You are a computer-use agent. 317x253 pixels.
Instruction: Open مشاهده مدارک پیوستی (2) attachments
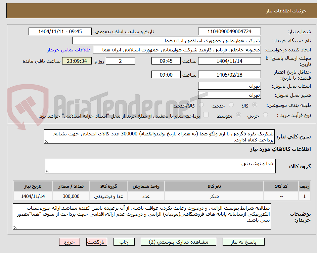coord(178,242)
